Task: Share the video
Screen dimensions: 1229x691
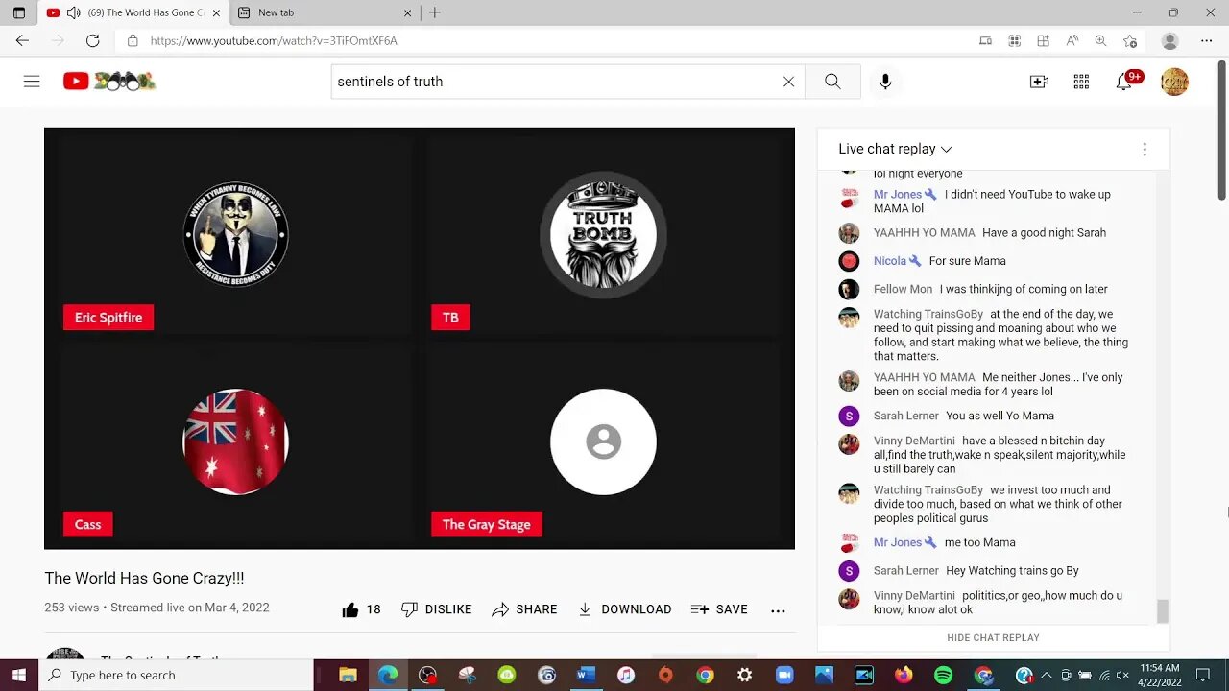Action: (x=524, y=609)
